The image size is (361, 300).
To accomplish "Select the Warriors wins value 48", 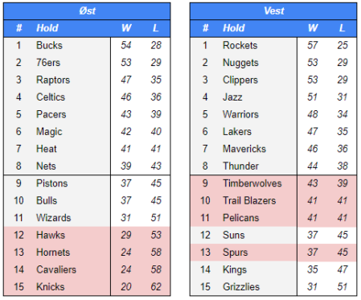I will tap(313, 114).
